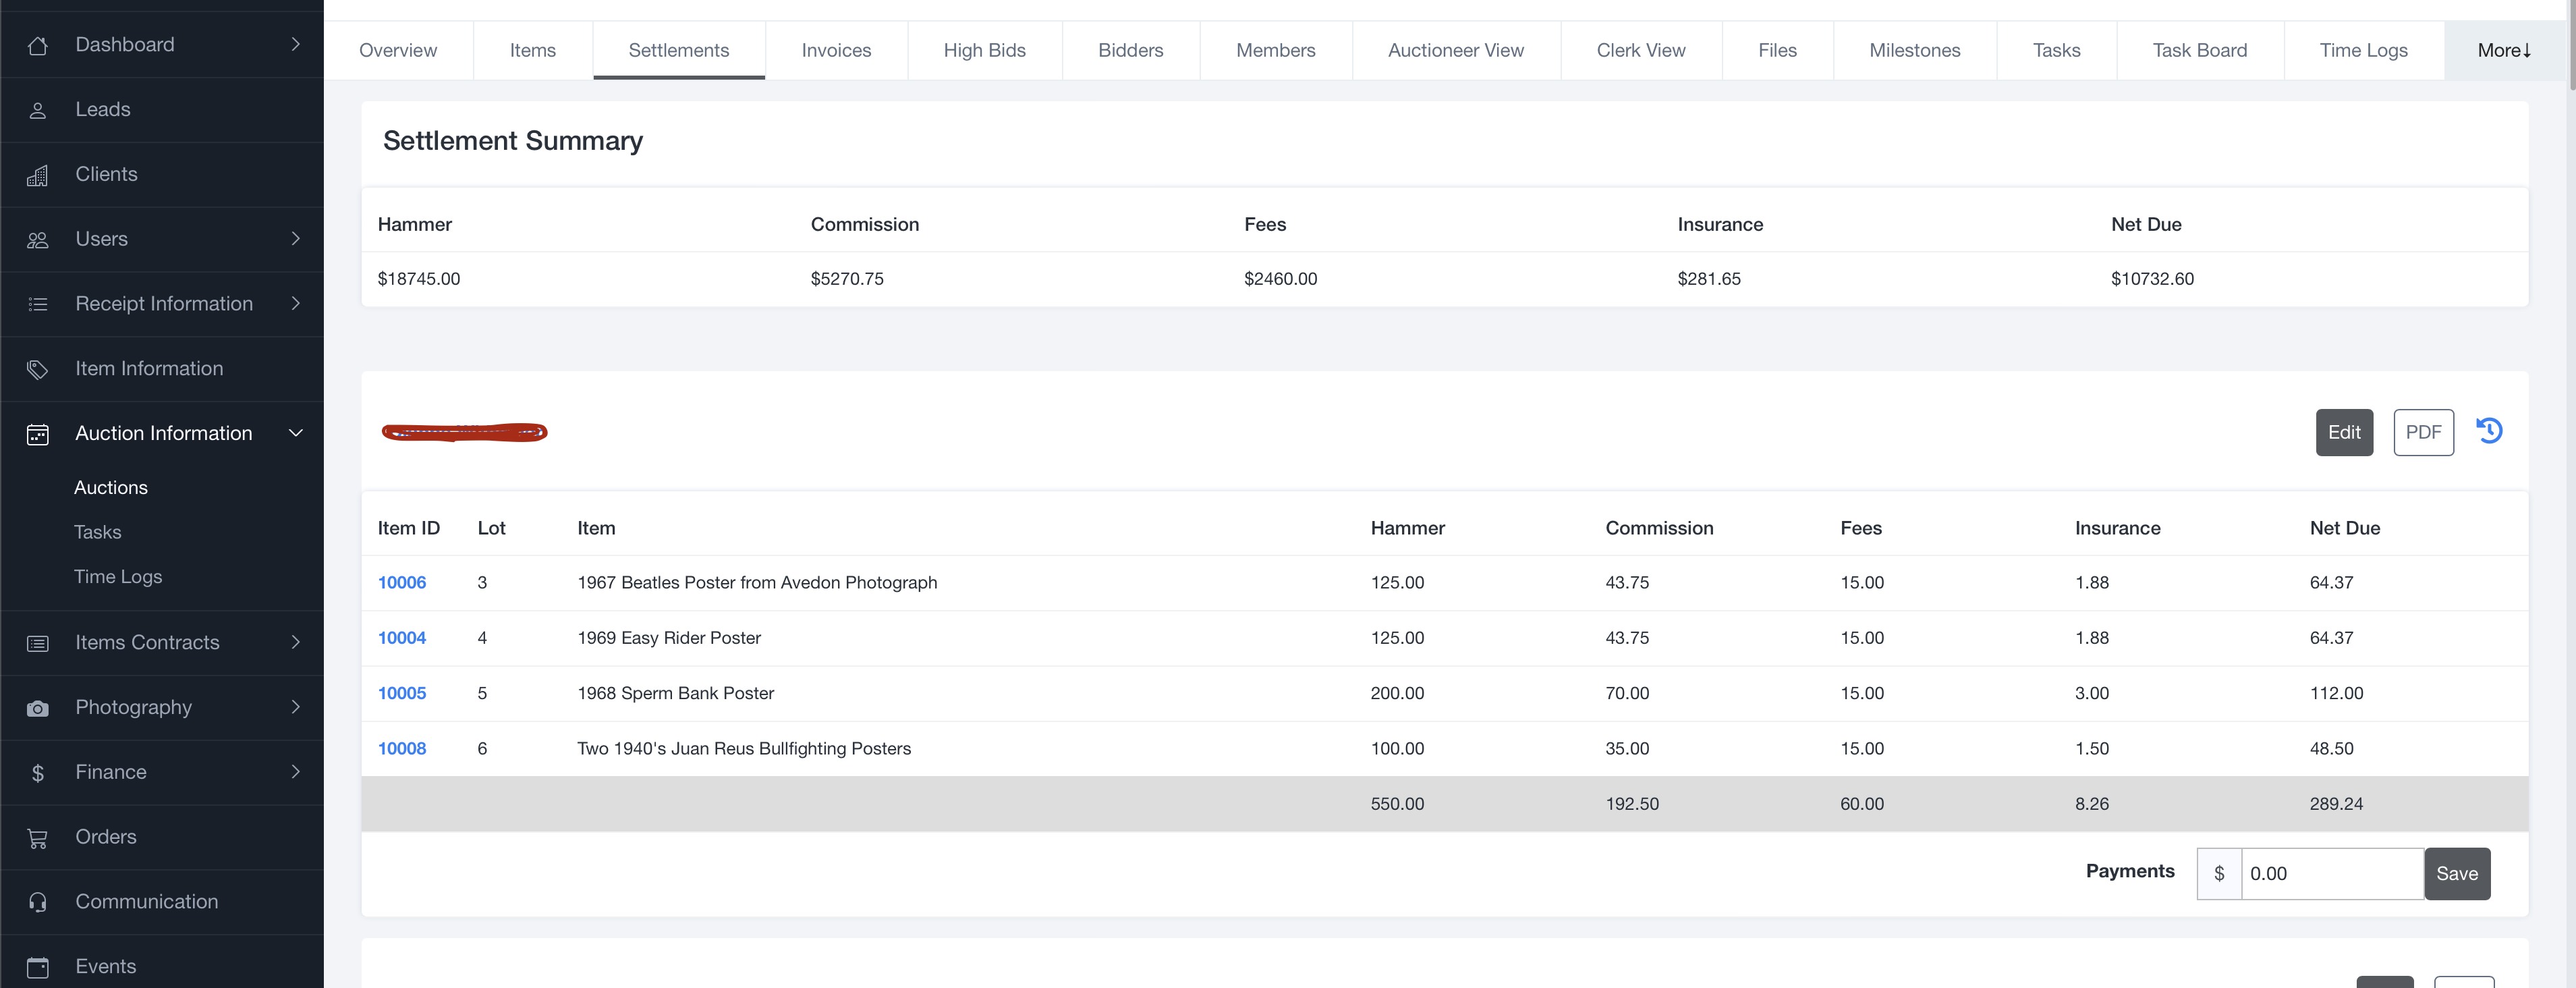Expand the Items Contracts submenu chevron

[x=295, y=643]
